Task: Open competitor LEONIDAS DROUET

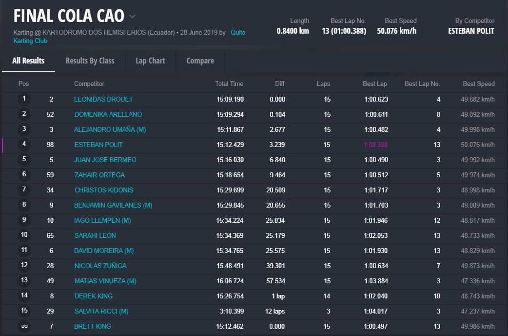Action: (x=103, y=99)
